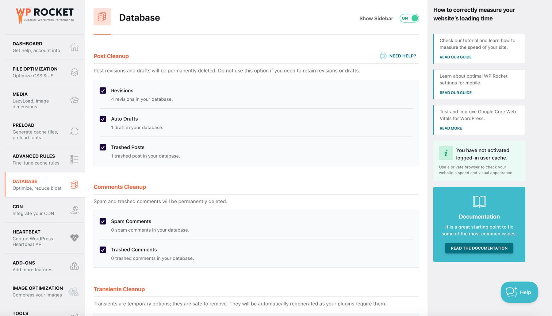Open the Help chat bubble

(x=519, y=292)
